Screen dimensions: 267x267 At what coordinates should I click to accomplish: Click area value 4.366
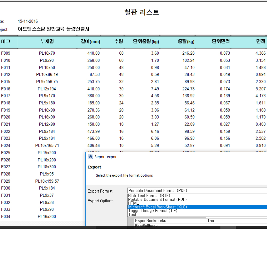click(x=260, y=53)
